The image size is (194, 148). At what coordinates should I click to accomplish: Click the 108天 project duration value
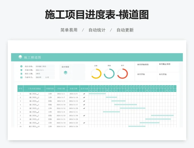[x=38, y=74]
